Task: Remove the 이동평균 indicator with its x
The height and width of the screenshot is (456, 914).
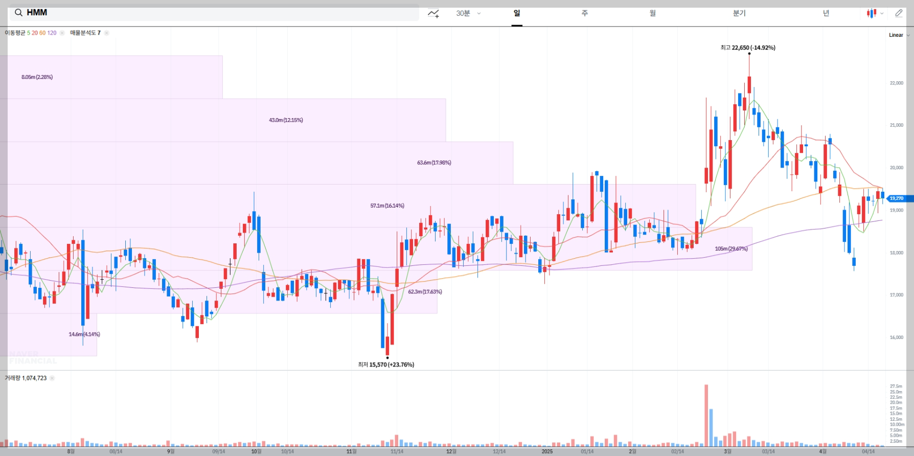Action: [x=62, y=33]
